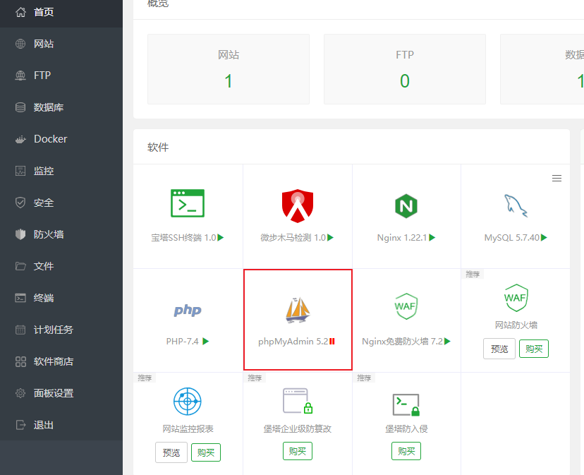
Task: Open the 堡塔防入侵 locked terminal icon
Action: coord(406,404)
